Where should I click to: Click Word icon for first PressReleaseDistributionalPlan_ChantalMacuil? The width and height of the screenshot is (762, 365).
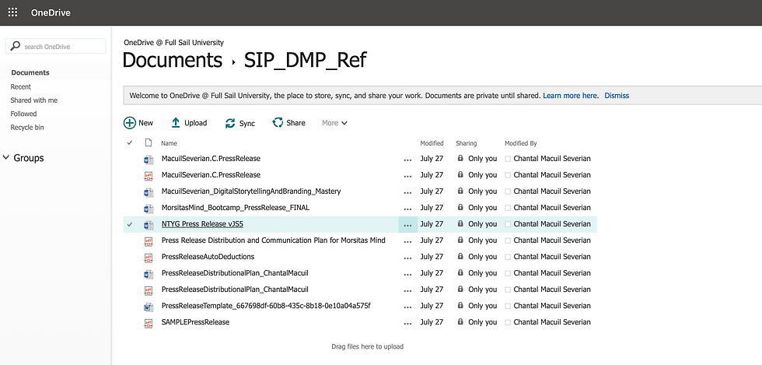pos(149,274)
